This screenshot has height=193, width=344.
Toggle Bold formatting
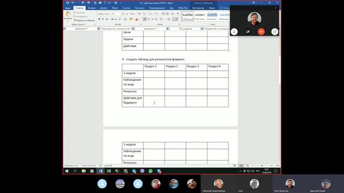point(99,19)
